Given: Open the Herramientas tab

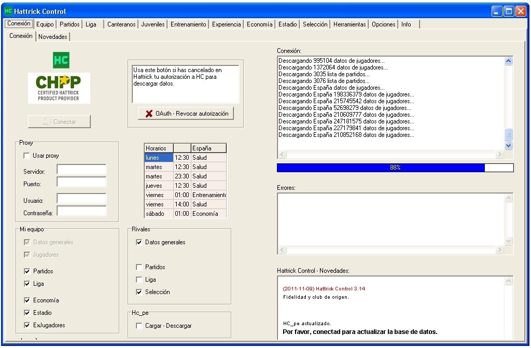Looking at the screenshot, I should click(350, 24).
